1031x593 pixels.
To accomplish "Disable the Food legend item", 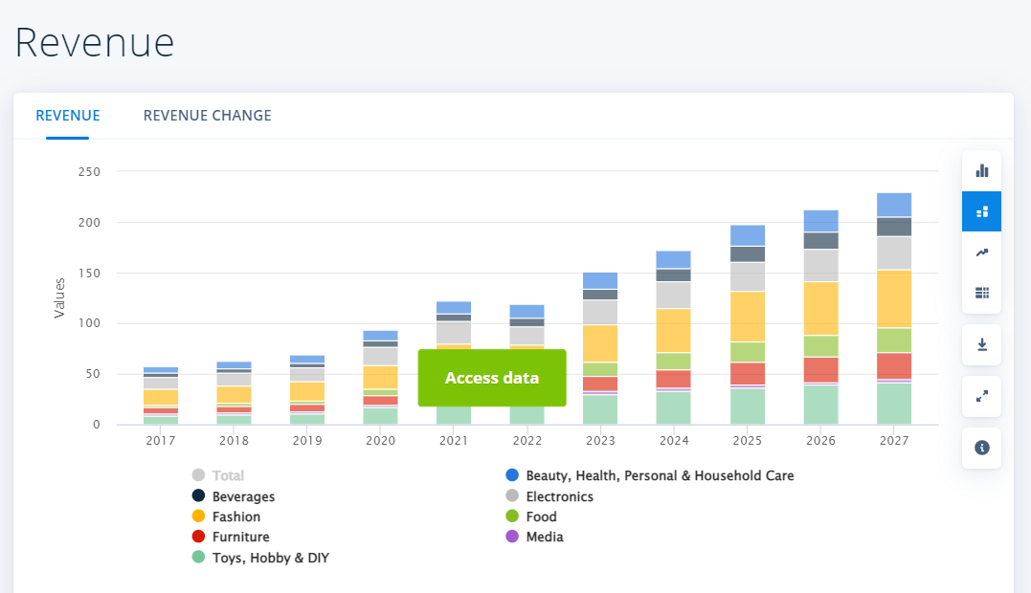I will pyautogui.click(x=541, y=516).
